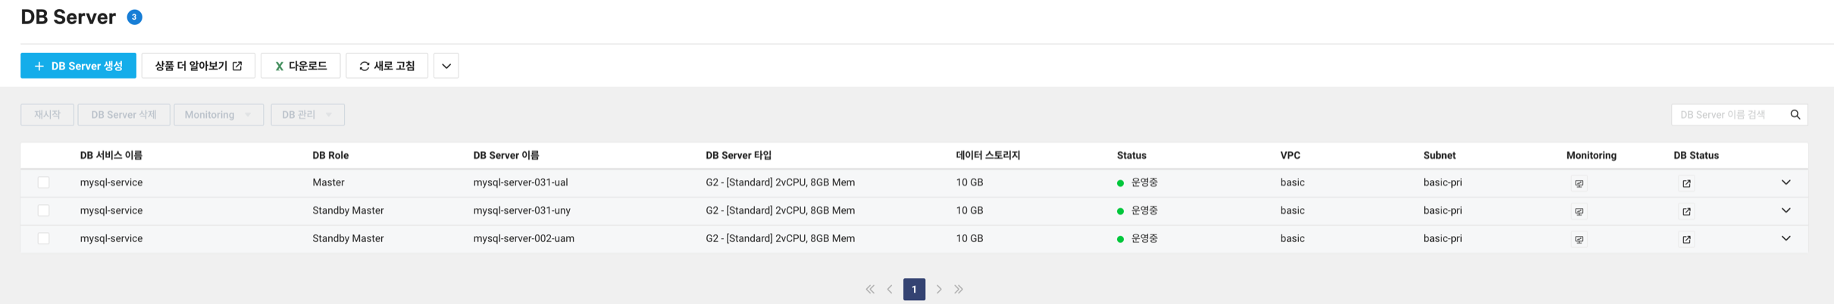Click the VPC column header

[x=1291, y=155]
